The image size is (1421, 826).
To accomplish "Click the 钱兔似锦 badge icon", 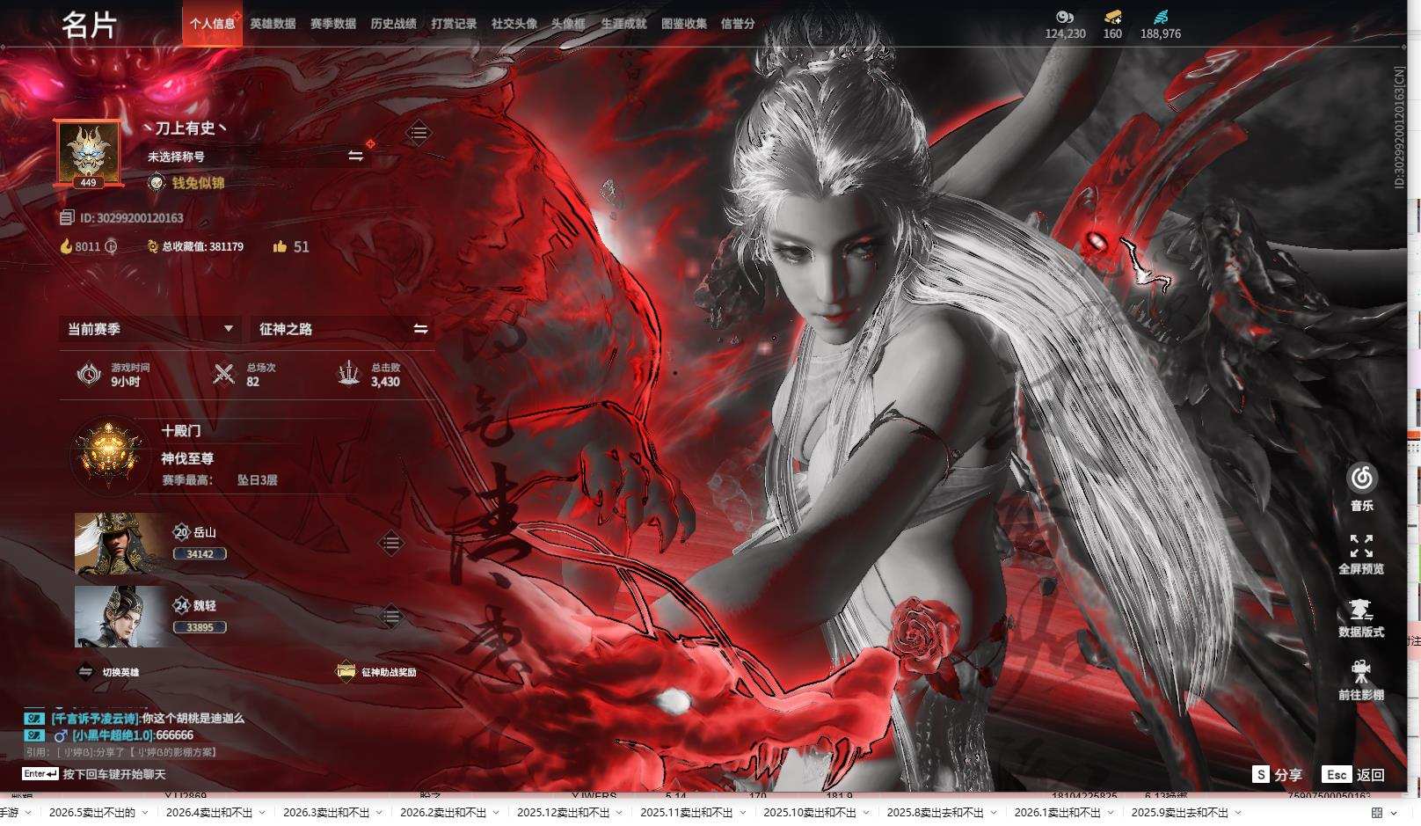I will click(x=157, y=183).
